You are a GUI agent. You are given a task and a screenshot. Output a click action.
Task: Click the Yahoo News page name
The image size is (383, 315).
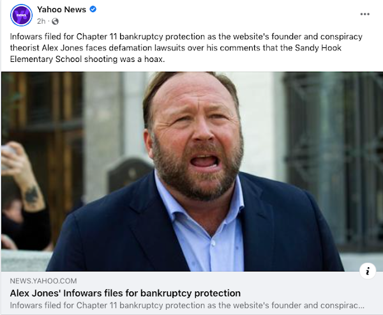click(x=61, y=10)
